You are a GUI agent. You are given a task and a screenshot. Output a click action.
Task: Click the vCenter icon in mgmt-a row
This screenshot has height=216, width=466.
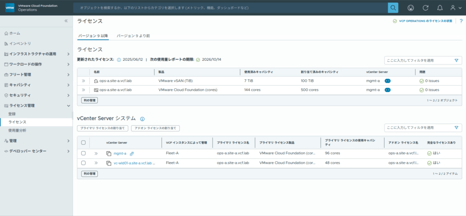click(109, 153)
